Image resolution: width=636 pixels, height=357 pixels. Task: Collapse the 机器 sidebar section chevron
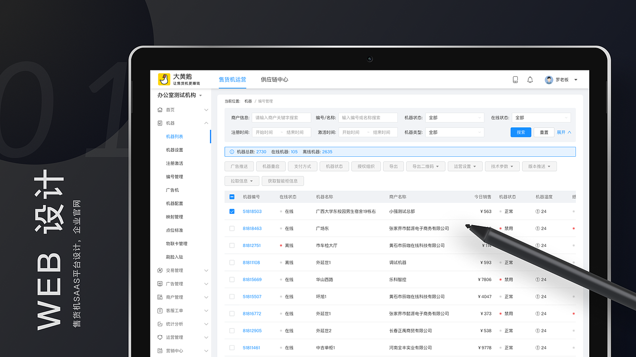(206, 123)
